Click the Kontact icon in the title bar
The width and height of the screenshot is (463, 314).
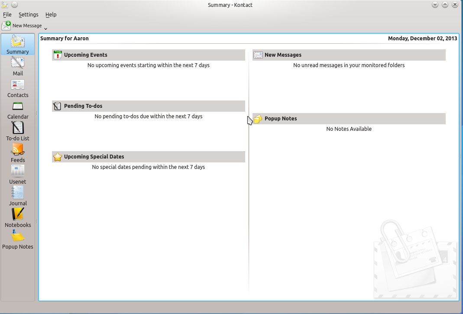point(5,5)
